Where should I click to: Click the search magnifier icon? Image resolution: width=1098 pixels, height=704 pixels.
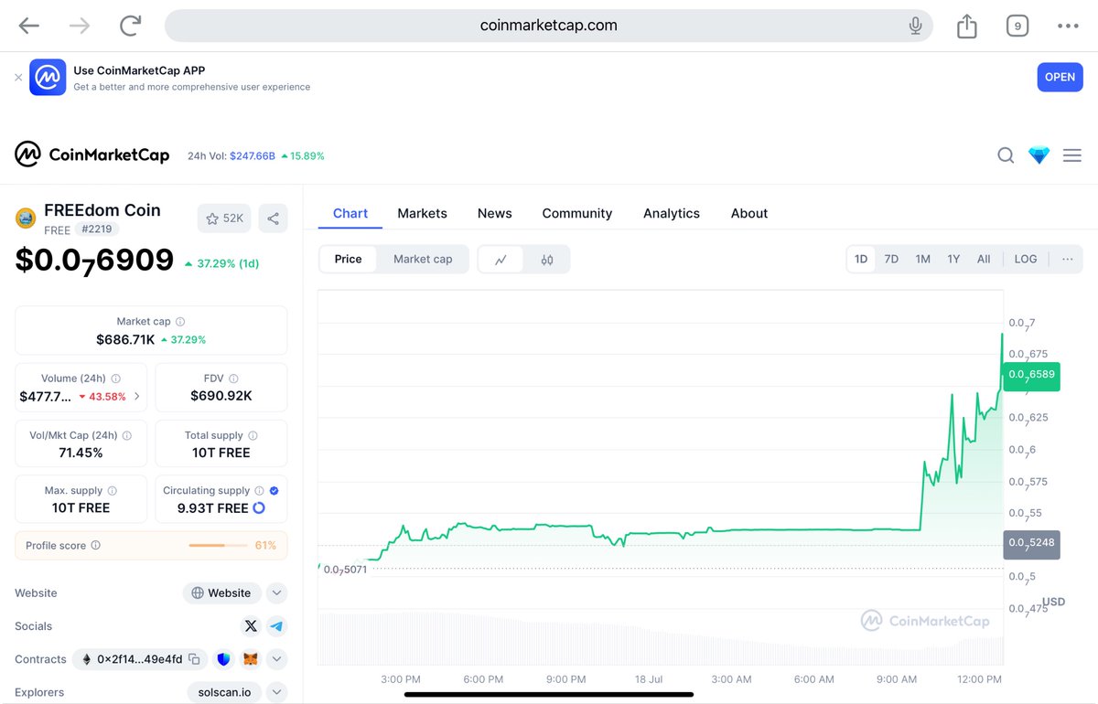1006,155
